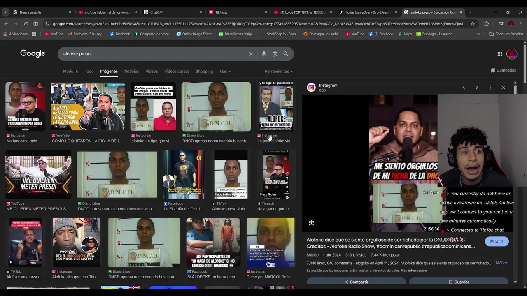The image size is (527, 296).
Task: Click the browser back arrow
Action: click(x=6, y=24)
